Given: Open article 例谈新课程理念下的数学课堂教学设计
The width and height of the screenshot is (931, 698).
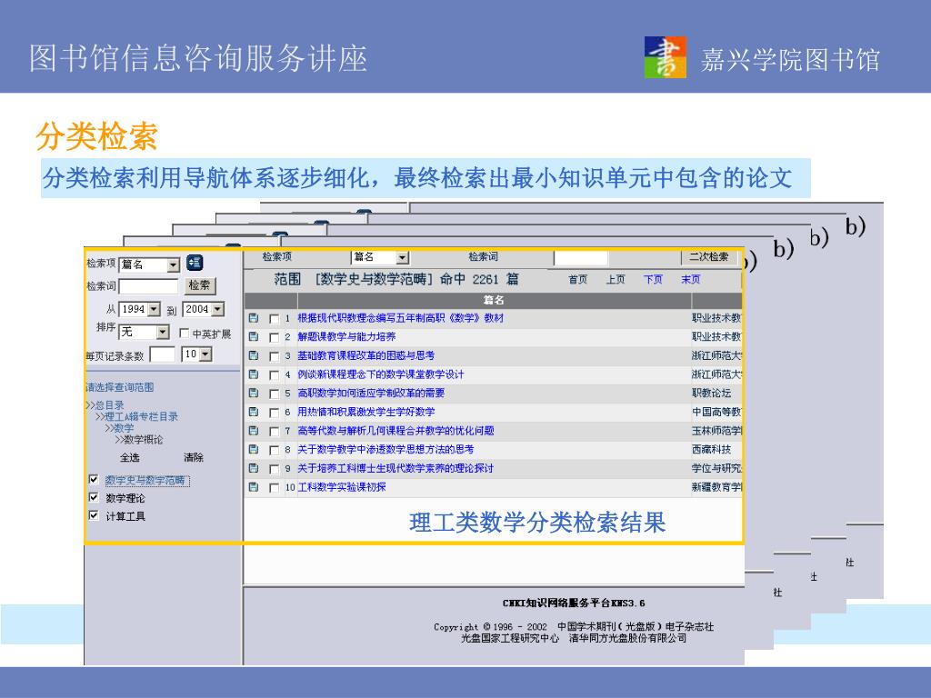Looking at the screenshot, I should point(381,374).
